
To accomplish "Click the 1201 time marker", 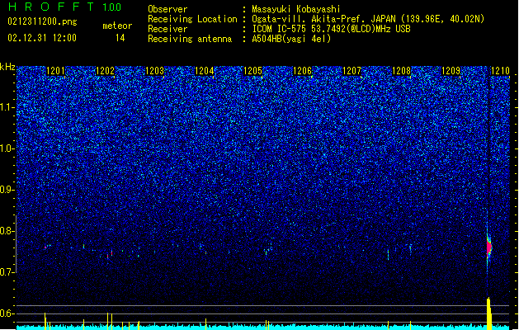I will pos(55,71).
